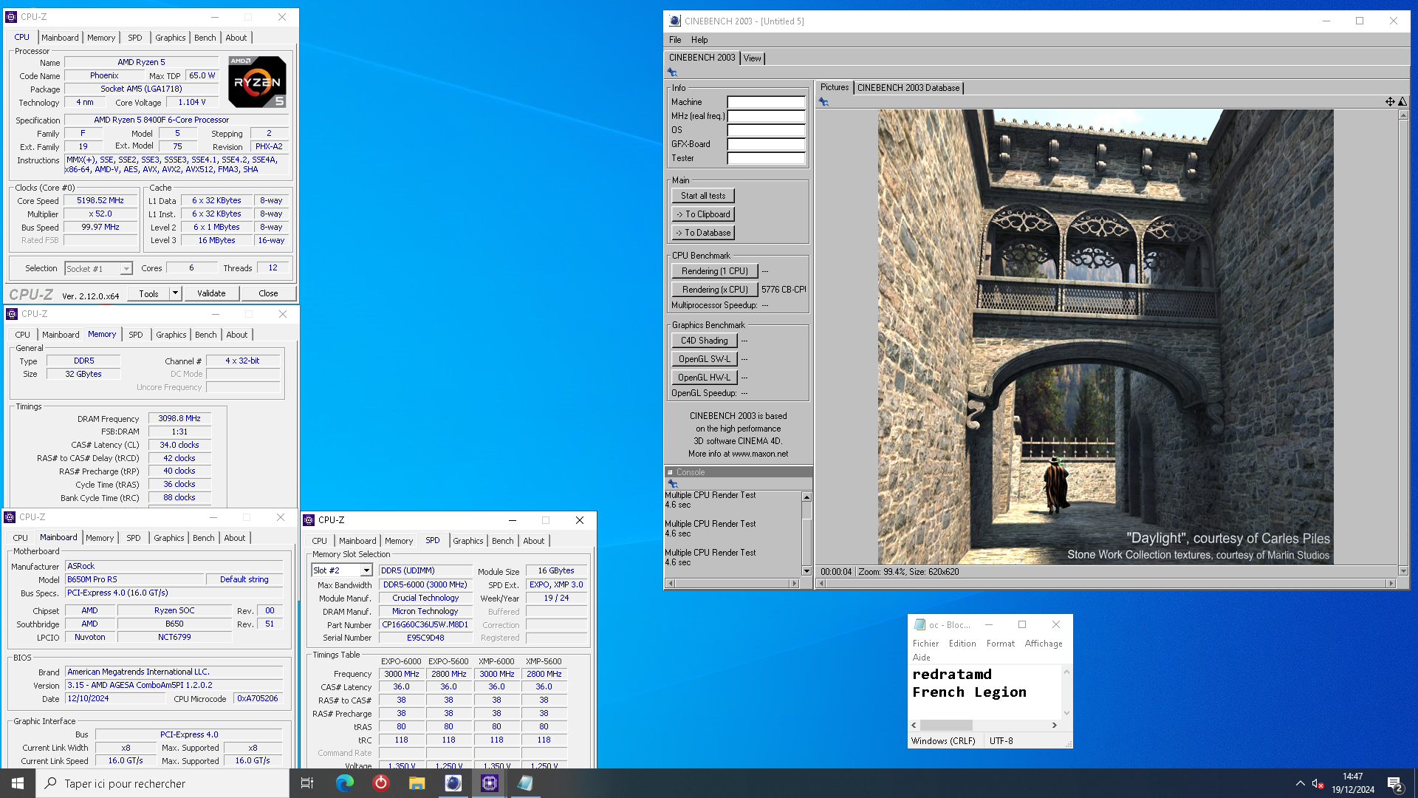1418x798 pixels.
Task: Open File Explorer from the taskbar
Action: coord(417,783)
